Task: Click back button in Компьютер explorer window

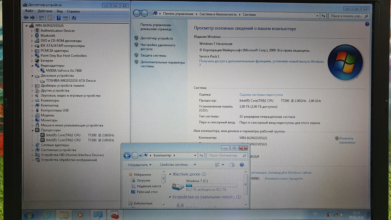Action: (127, 156)
